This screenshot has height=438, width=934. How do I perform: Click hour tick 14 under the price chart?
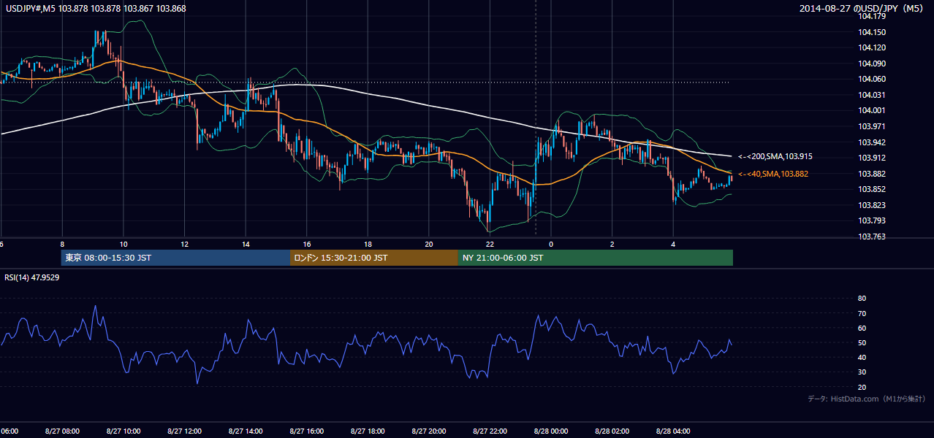point(246,244)
